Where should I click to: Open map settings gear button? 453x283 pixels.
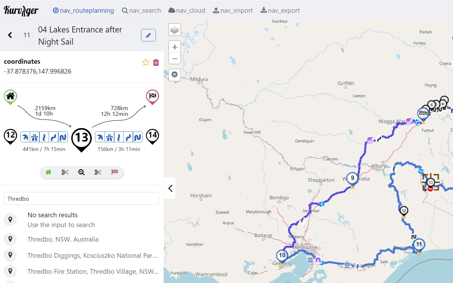pyautogui.click(x=174, y=75)
